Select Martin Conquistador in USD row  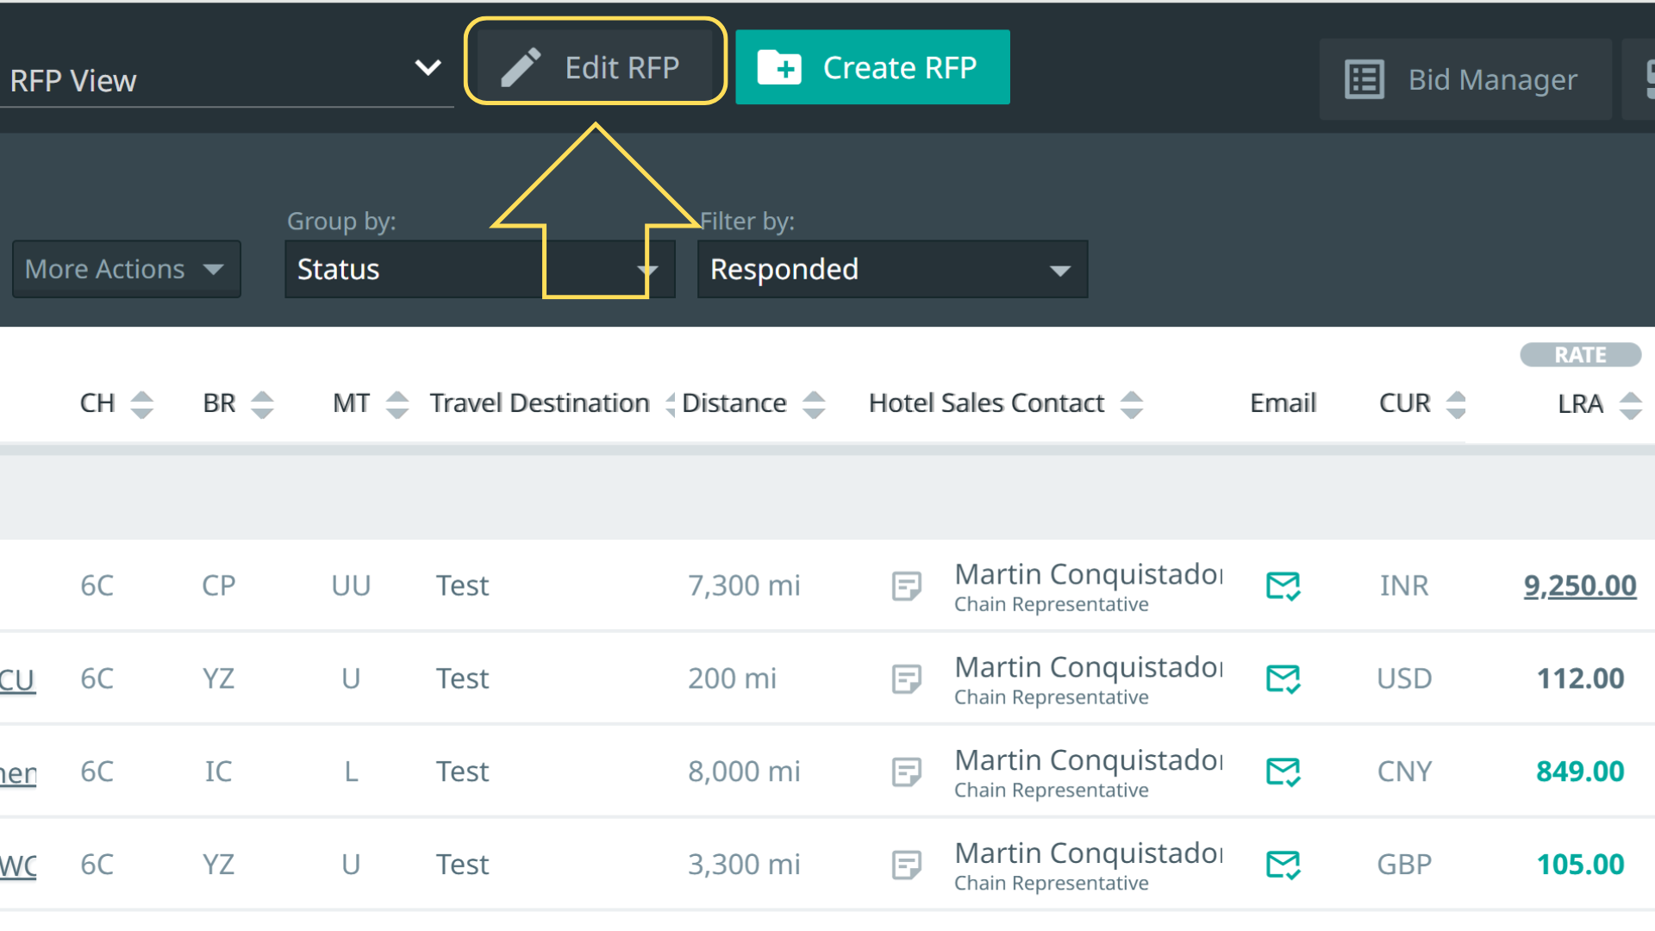pos(1088,668)
